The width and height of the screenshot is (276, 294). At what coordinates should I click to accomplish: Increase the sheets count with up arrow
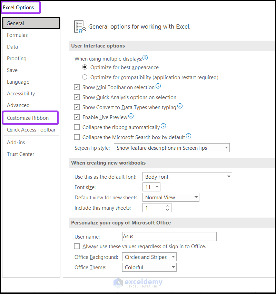167,206
